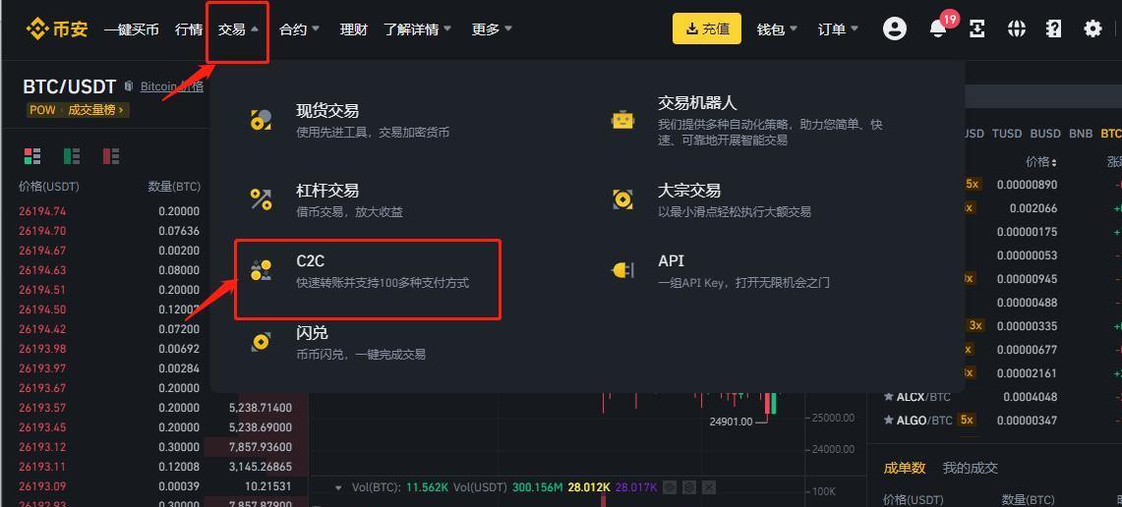
Task: Switch to the 我的成交 my trades tab
Action: point(970,468)
